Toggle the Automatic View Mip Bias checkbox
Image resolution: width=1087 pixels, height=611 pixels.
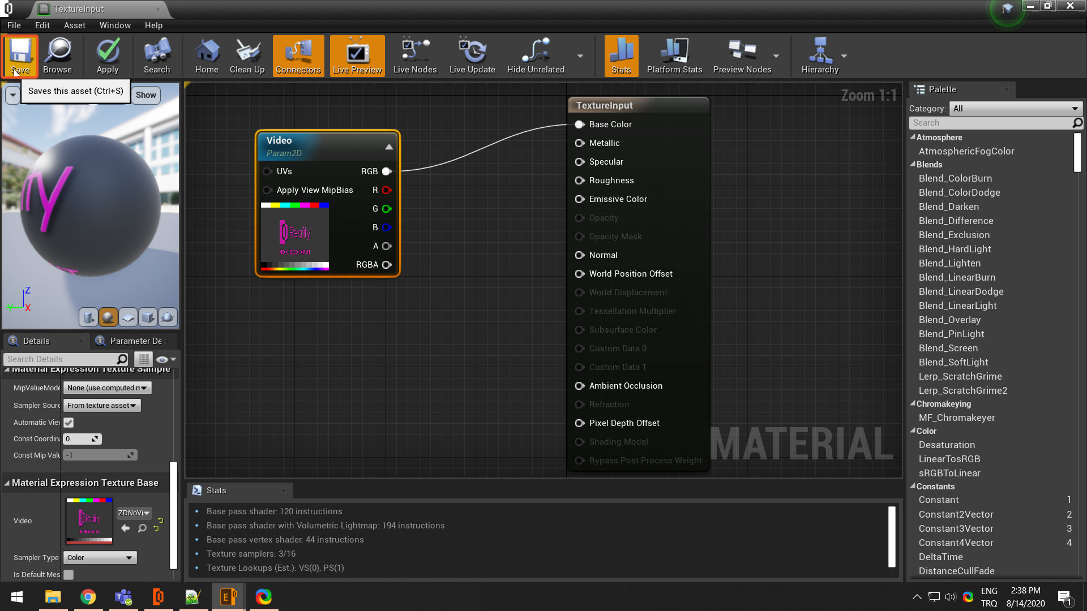[x=69, y=423]
